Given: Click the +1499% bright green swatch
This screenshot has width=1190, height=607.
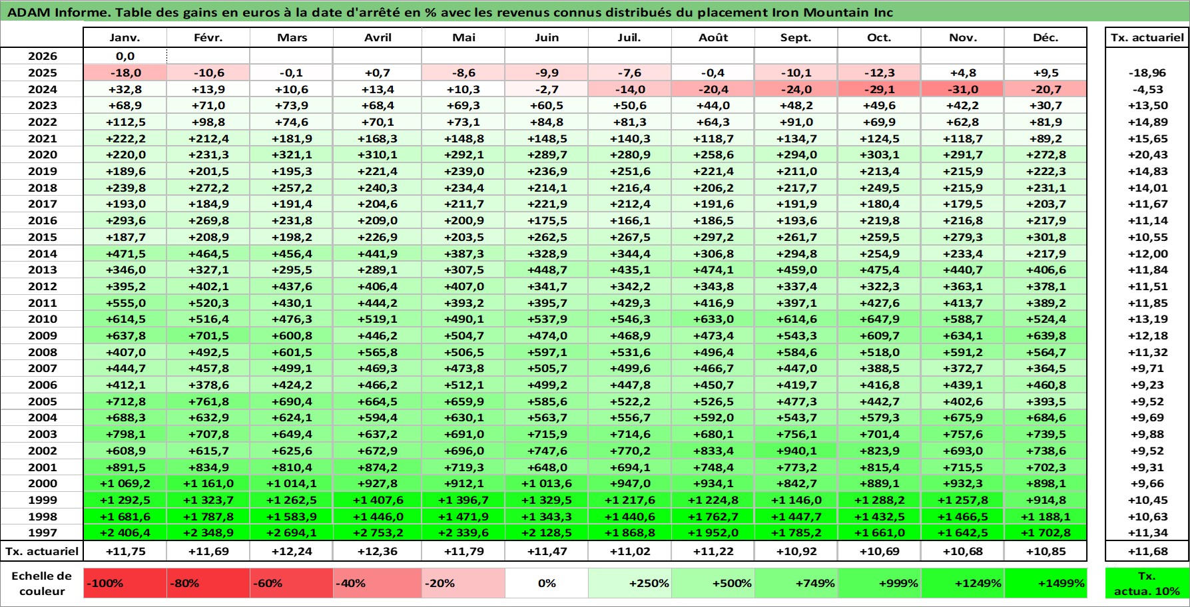Looking at the screenshot, I should [1045, 583].
